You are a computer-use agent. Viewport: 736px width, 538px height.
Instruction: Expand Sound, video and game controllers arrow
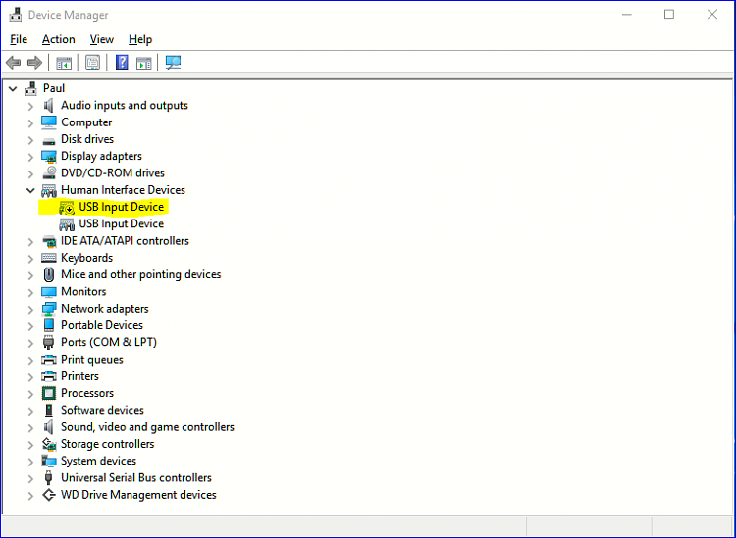pos(30,428)
